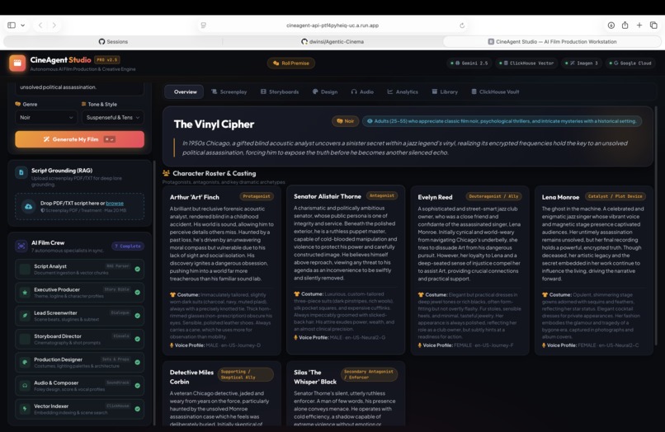Reload the page with the refresh icon
The image size is (665, 432).
462,26
